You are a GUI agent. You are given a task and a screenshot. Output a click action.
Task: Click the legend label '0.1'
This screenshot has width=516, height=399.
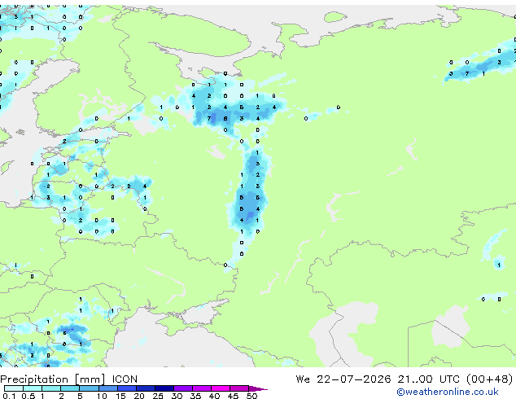tap(9, 396)
